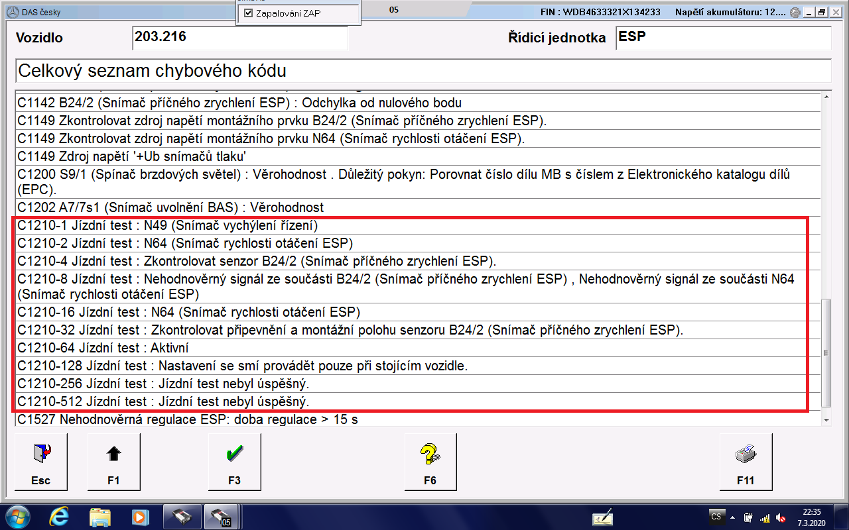Click FIN number WDB4633321X134233 in title bar

point(600,12)
